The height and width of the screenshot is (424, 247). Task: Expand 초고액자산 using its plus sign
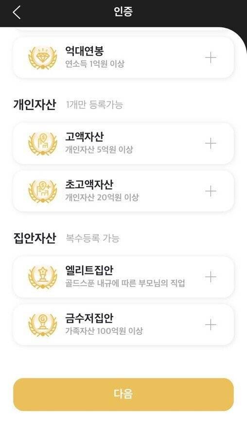pos(211,191)
